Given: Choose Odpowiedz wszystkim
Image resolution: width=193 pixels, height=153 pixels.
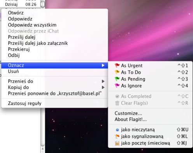Looking at the screenshot, I should tap(54, 25).
